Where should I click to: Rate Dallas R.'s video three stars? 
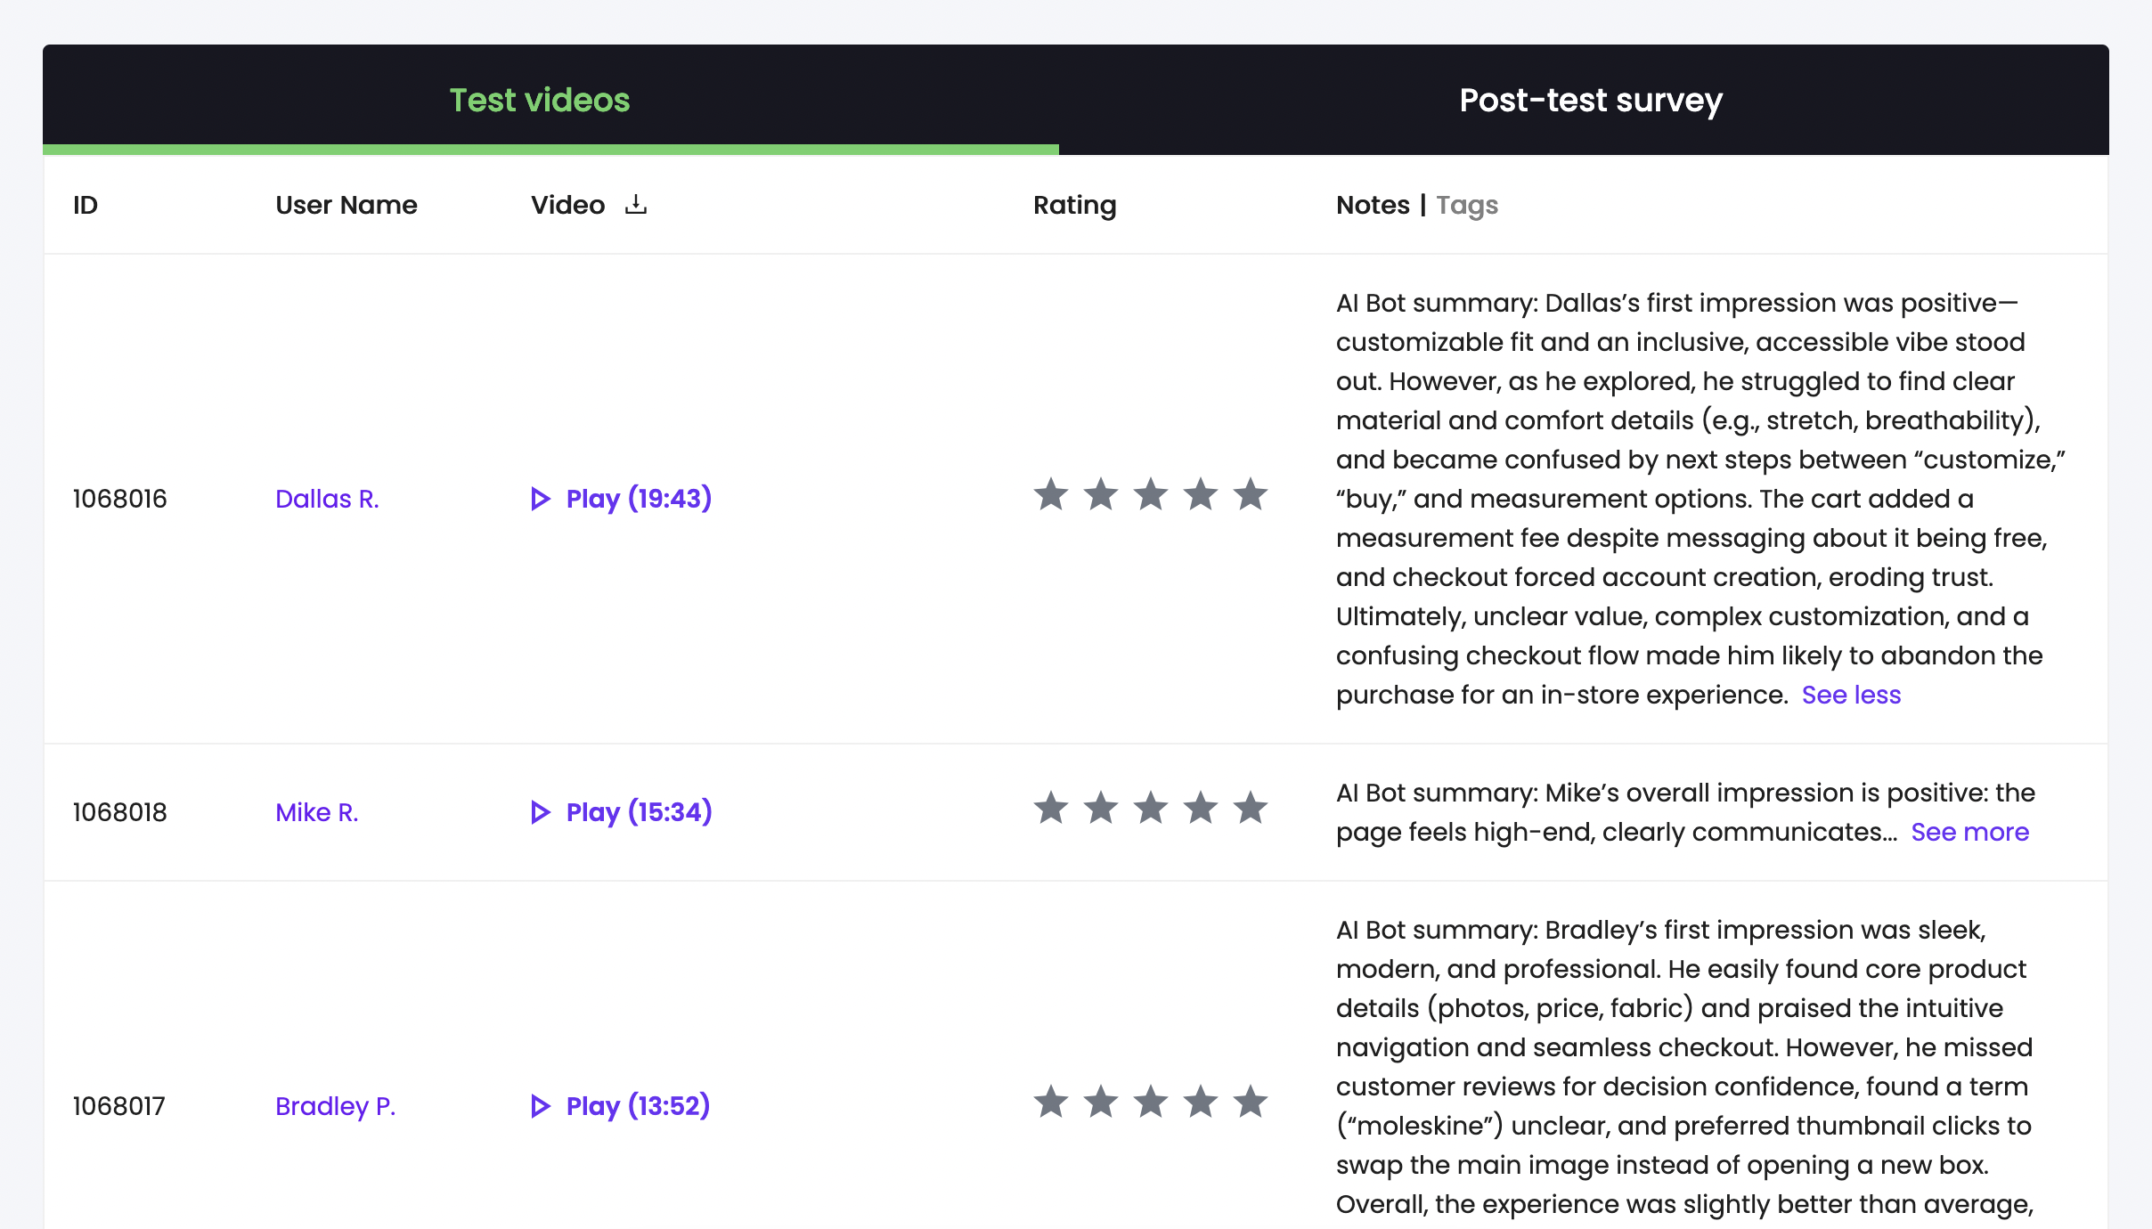pos(1151,495)
